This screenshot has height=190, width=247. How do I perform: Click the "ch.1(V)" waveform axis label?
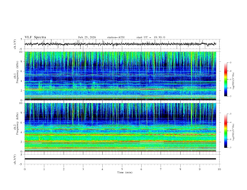(15, 44)
